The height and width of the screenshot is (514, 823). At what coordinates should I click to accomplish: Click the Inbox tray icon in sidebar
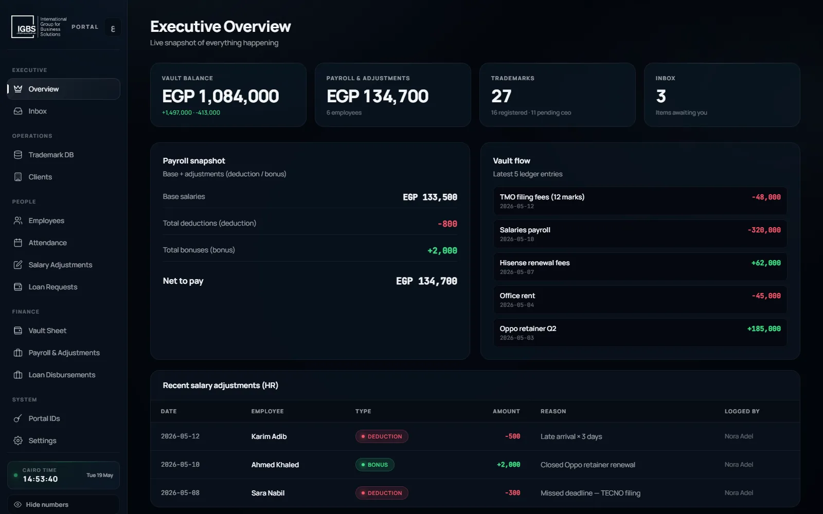18,111
